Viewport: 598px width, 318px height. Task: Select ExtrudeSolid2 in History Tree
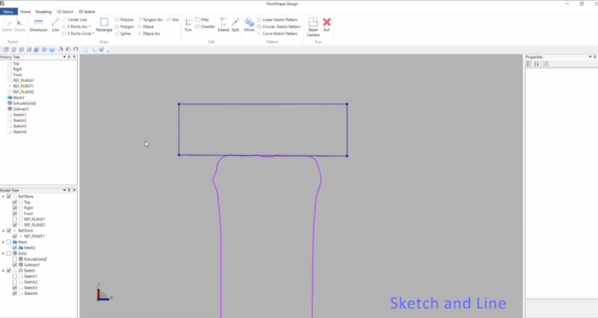click(x=21, y=103)
